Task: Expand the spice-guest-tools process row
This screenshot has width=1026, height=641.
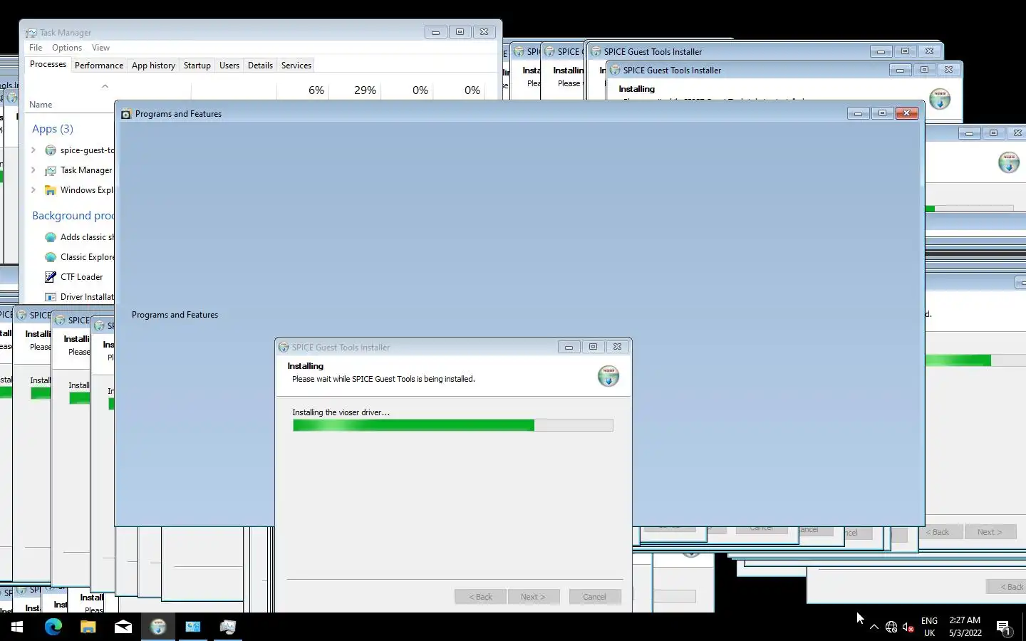Action: pyautogui.click(x=33, y=150)
